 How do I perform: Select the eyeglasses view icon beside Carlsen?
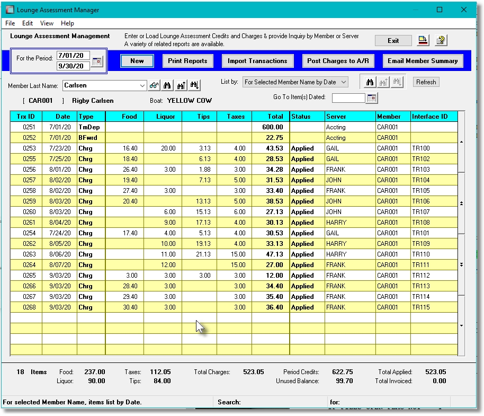154,85
